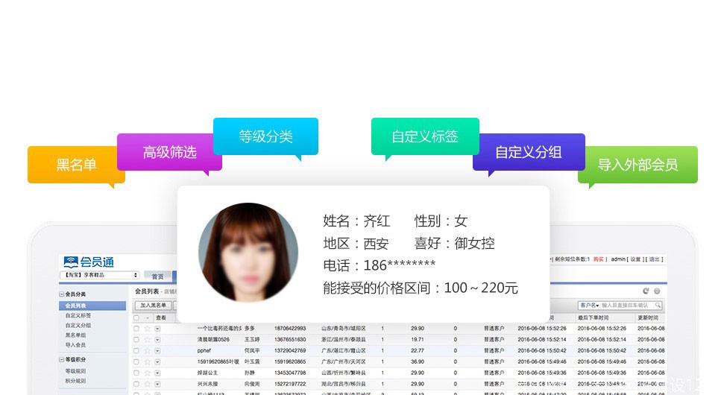Click address 浙江/温州市/泰顺县
The width and height of the screenshot is (721, 395).
pos(344,339)
